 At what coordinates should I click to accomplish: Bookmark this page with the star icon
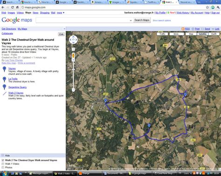point(207,7)
